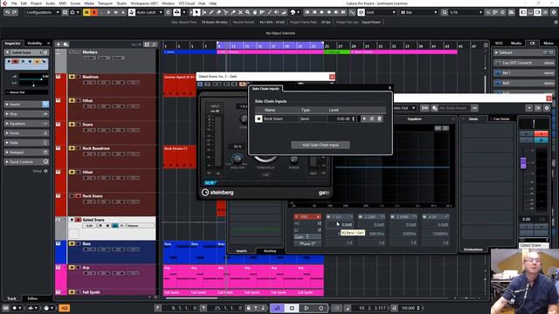Open the Configurations dropdown
The image size is (559, 314).
(x=43, y=12)
